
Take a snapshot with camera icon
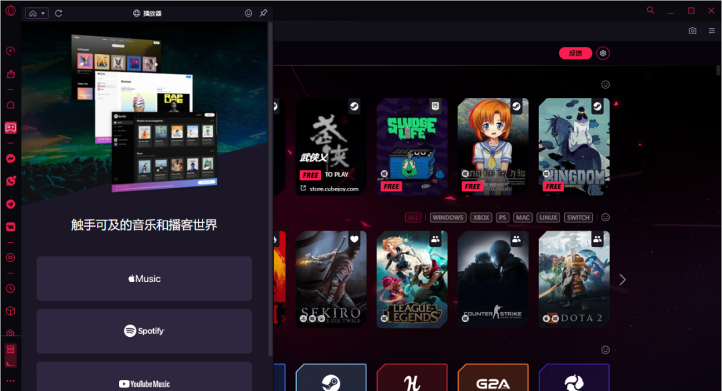[x=692, y=31]
